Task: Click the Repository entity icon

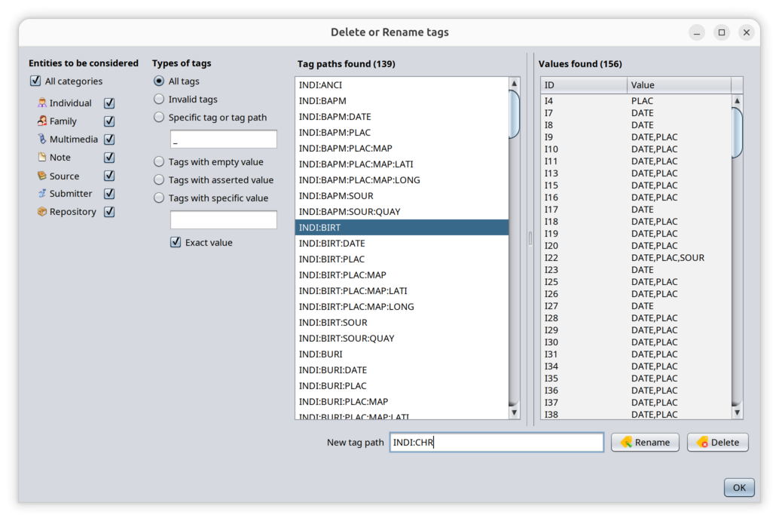Action: coord(42,212)
